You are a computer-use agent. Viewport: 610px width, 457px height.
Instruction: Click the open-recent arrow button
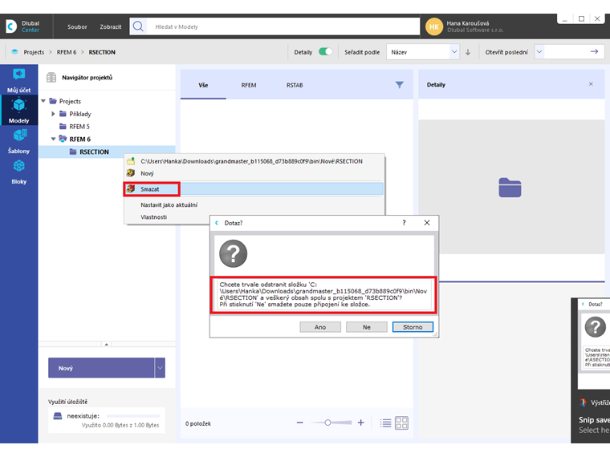[594, 51]
